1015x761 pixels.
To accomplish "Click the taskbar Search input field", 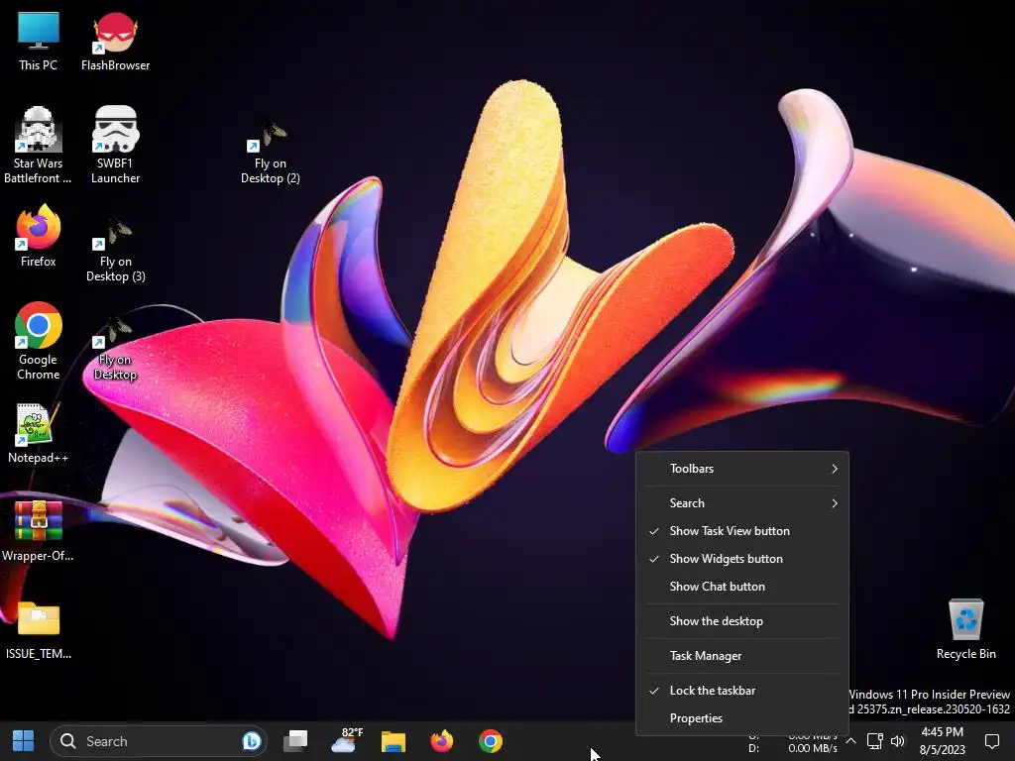I will pos(159,741).
